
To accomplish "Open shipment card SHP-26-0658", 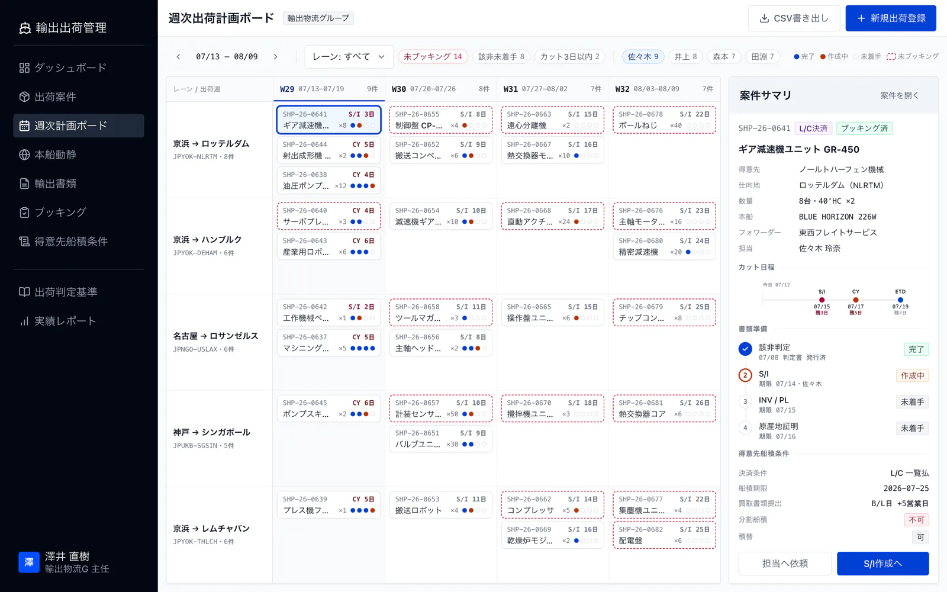I will pos(440,313).
